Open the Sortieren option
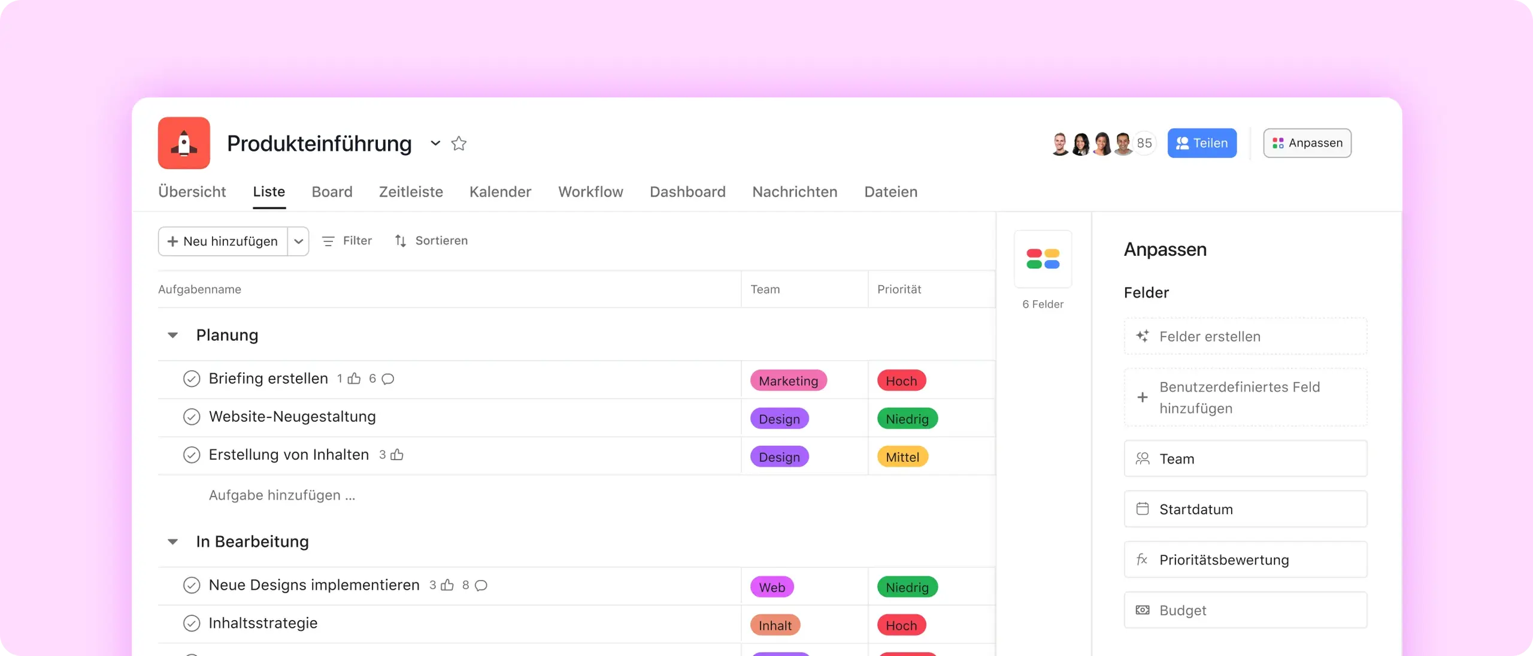This screenshot has width=1533, height=656. point(431,241)
